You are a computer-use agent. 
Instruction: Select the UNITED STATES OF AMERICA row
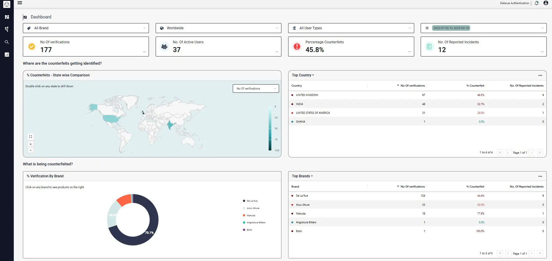click(x=417, y=113)
